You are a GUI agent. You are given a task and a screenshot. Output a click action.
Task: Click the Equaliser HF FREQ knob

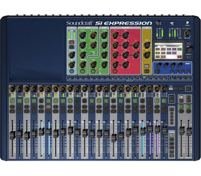(x=126, y=35)
